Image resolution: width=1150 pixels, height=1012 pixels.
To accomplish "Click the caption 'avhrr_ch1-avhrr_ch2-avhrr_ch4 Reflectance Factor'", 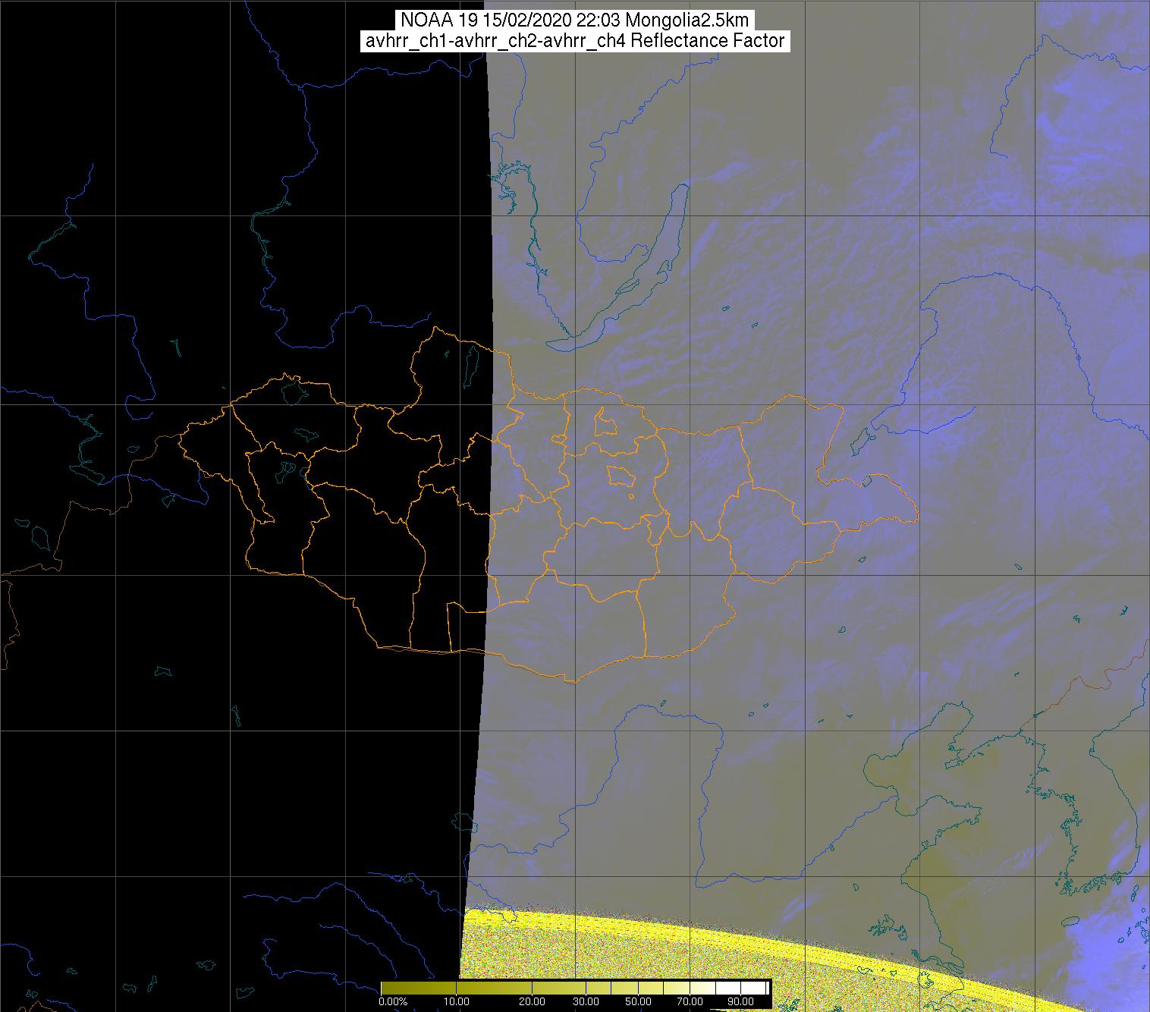I will pos(575,41).
